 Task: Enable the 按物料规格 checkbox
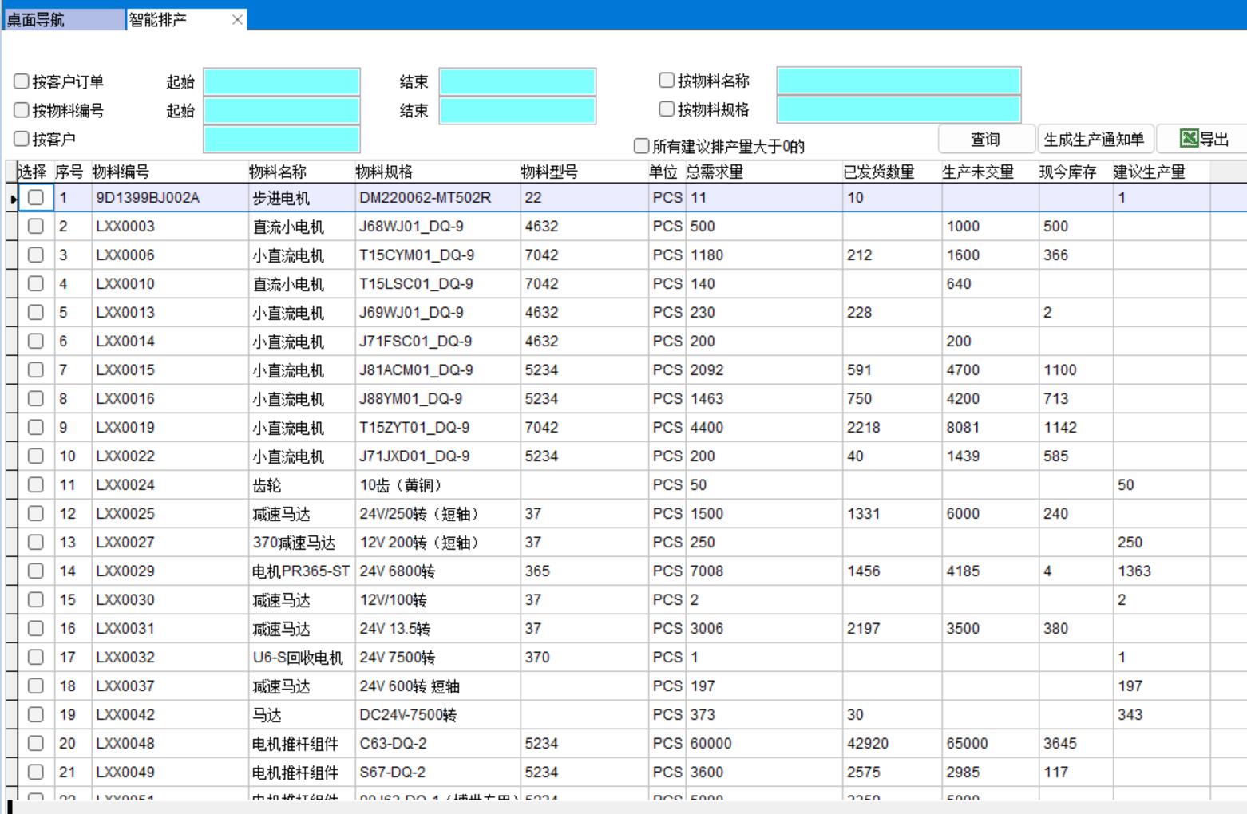point(667,109)
